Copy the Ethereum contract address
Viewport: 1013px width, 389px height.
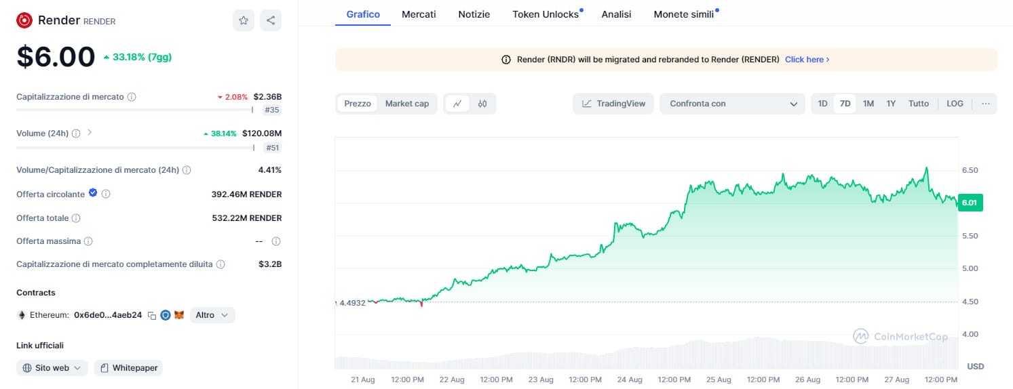pyautogui.click(x=152, y=315)
